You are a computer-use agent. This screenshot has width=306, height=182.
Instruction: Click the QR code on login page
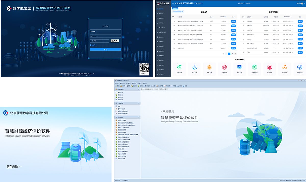(144, 68)
